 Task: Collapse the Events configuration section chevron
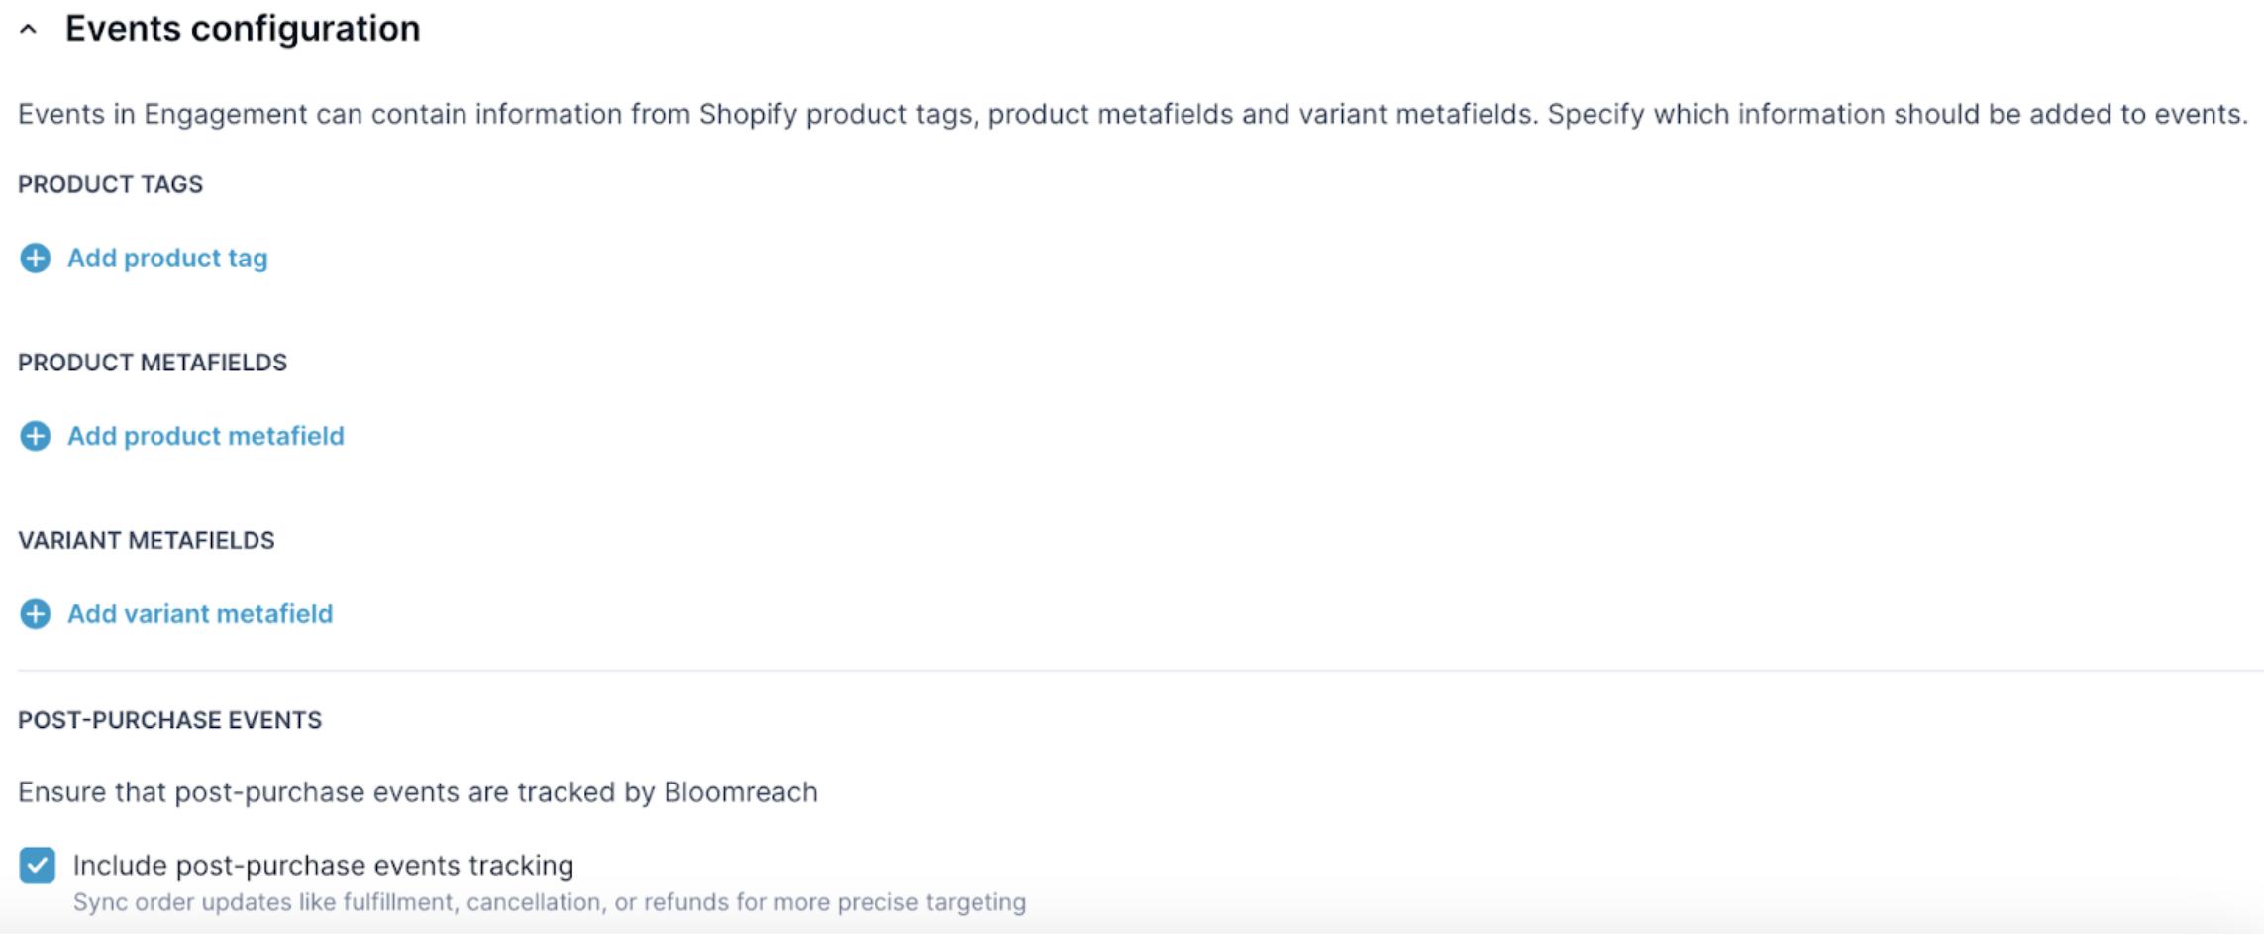[29, 30]
